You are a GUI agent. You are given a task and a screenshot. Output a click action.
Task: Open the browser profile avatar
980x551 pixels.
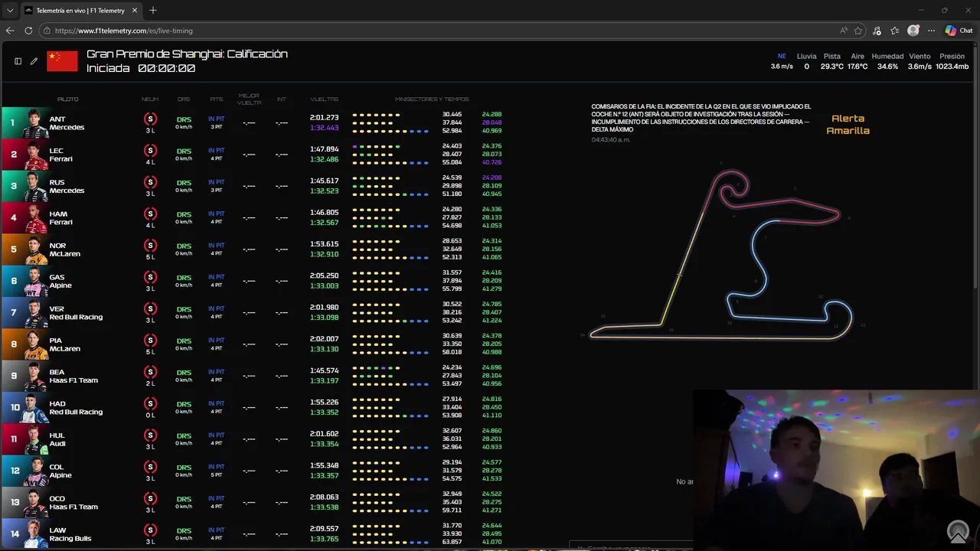click(x=913, y=31)
